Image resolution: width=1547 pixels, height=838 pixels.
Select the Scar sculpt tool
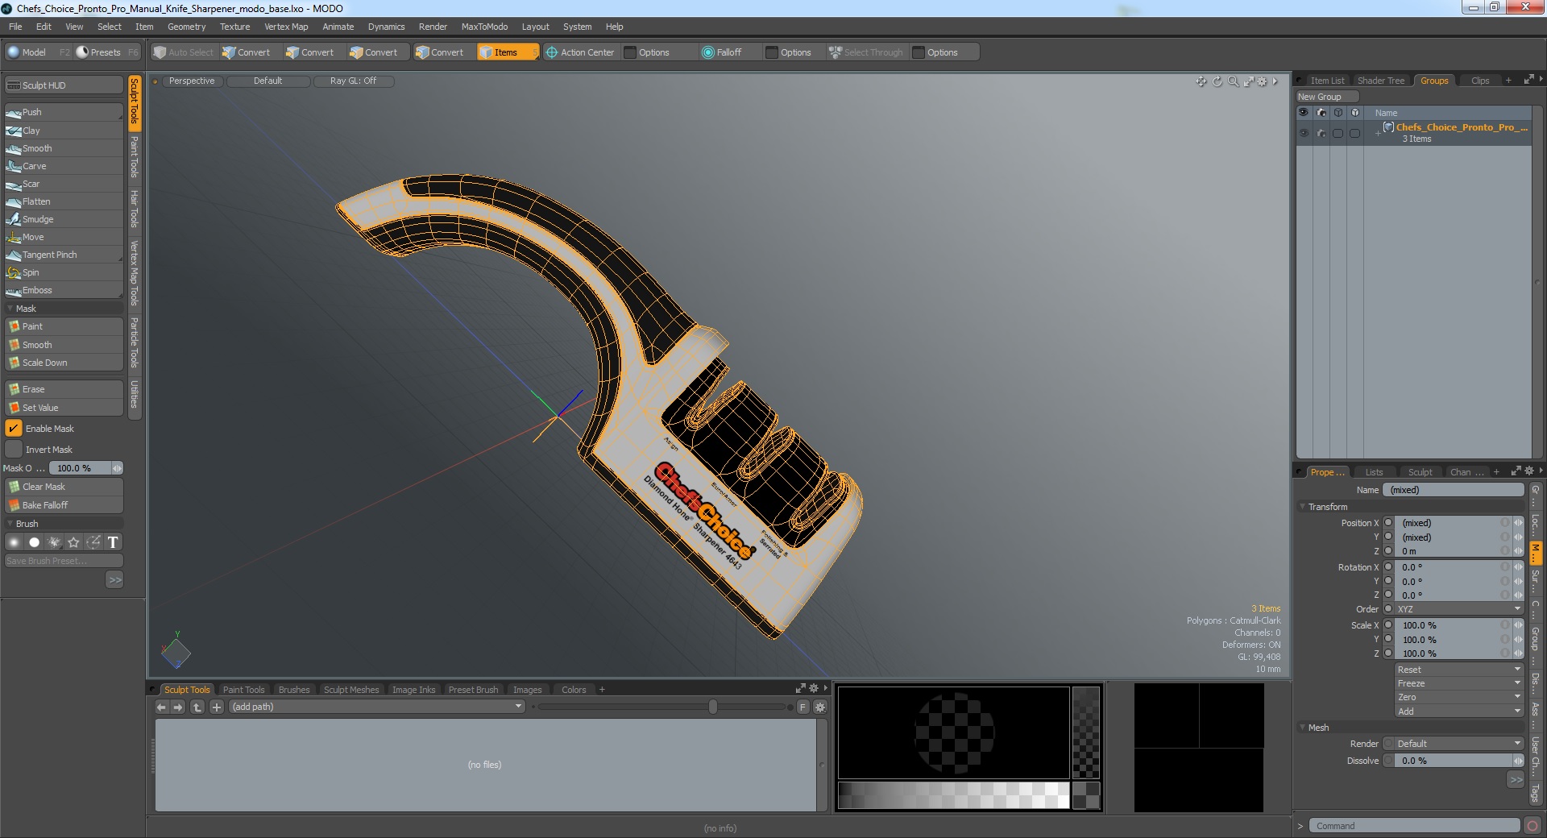click(x=64, y=184)
